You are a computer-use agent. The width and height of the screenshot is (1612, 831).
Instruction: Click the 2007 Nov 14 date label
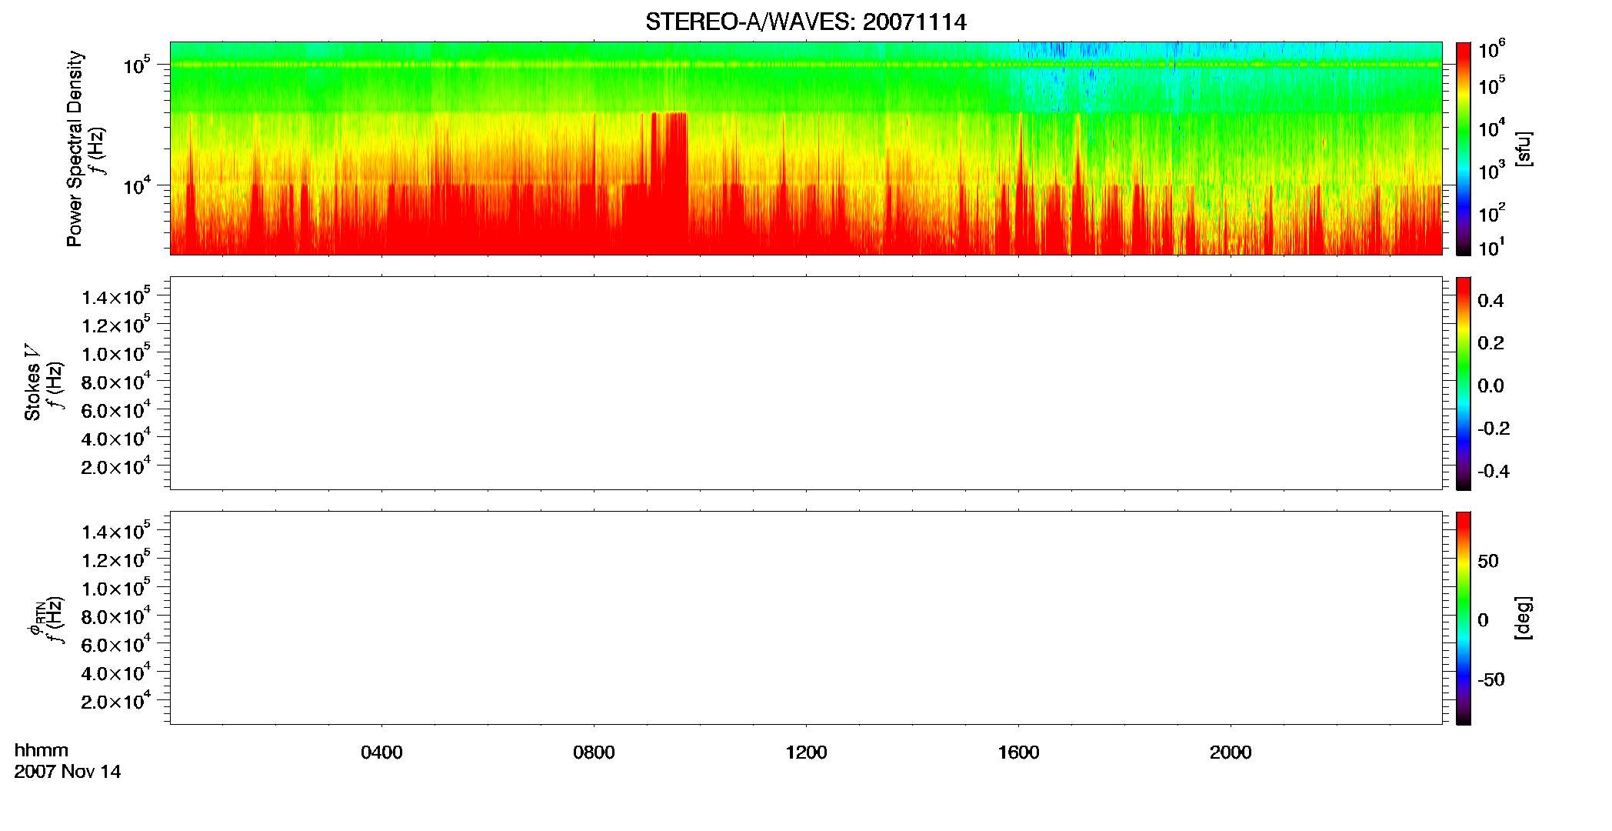(68, 772)
